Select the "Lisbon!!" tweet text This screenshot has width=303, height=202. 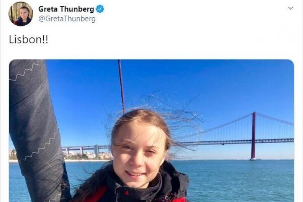coord(29,40)
